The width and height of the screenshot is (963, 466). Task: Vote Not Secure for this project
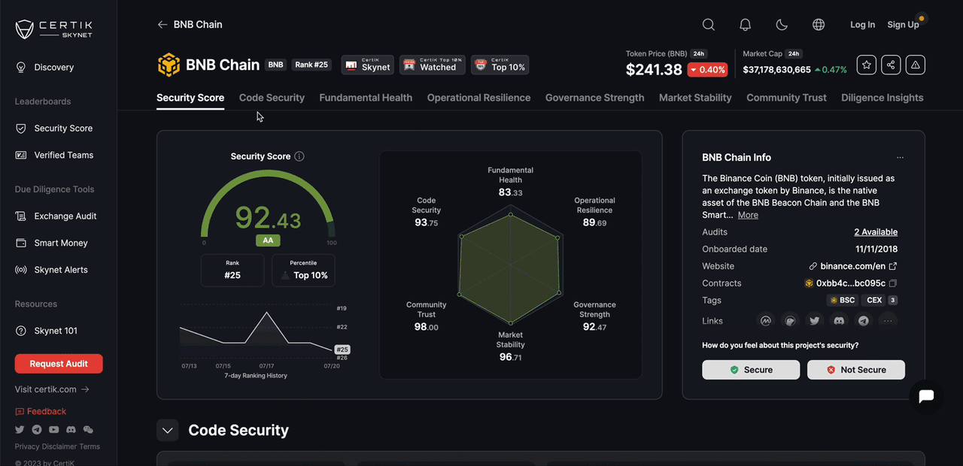point(856,370)
